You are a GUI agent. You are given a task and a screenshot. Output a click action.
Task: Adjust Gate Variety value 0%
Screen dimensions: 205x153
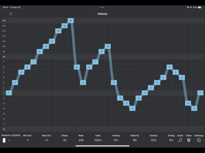point(116,140)
